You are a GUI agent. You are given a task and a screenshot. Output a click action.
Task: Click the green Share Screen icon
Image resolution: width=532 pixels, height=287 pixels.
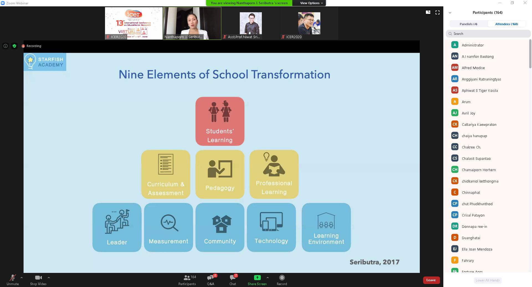[x=257, y=278]
